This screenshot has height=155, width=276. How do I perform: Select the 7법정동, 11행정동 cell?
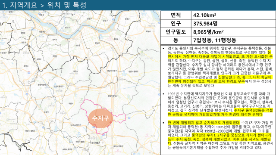click(x=233, y=40)
